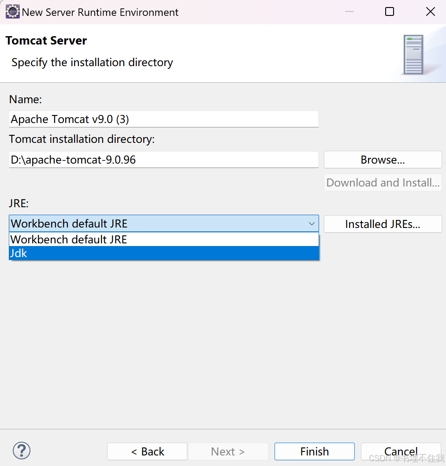Viewport: 446px width, 466px height.
Task: Collapse the JRE combo box arrow
Action: point(312,224)
